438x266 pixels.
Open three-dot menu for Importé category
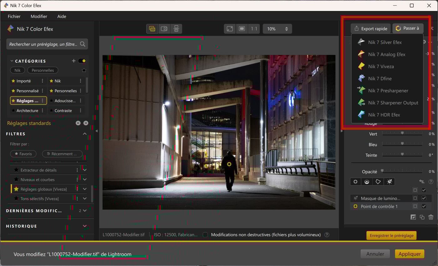pyautogui.click(x=43, y=81)
